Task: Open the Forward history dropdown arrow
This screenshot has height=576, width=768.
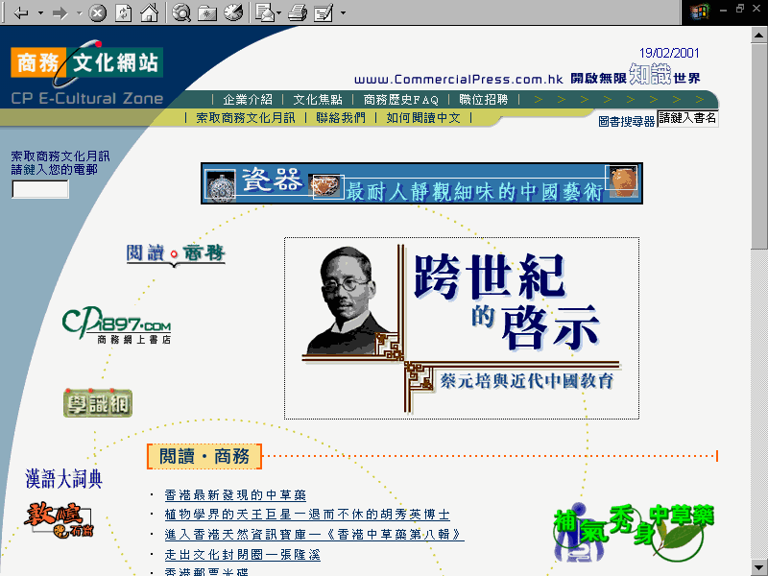Action: coord(80,12)
